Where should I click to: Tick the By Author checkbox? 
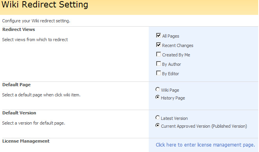pos(159,63)
